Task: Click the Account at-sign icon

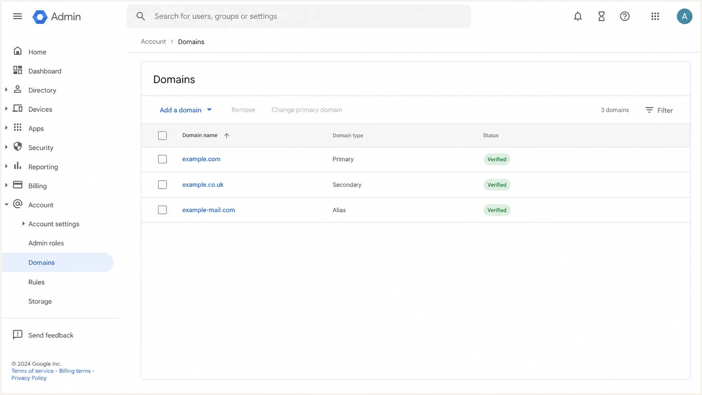Action: tap(18, 204)
